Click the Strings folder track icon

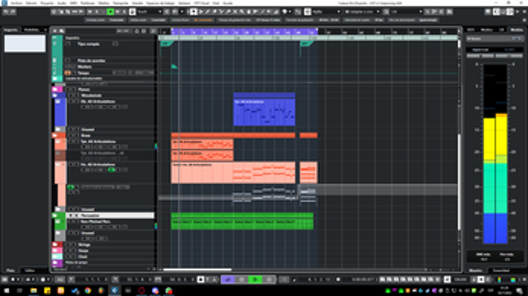55,244
